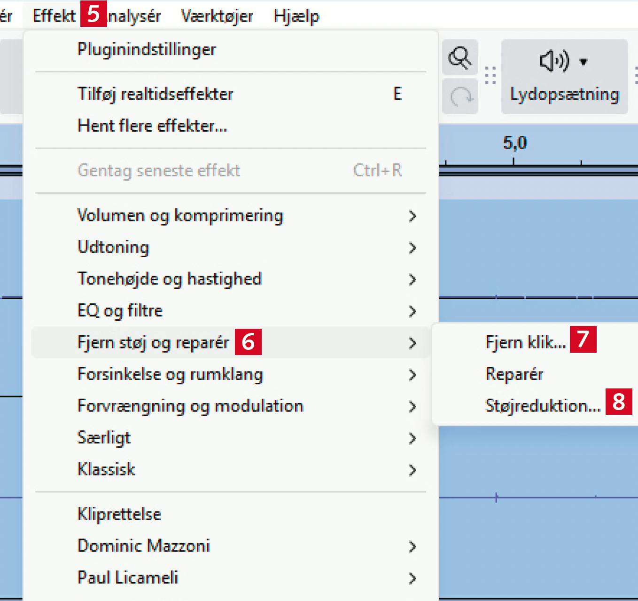
Task: Expand the Udtoning submenu
Action: click(x=113, y=247)
